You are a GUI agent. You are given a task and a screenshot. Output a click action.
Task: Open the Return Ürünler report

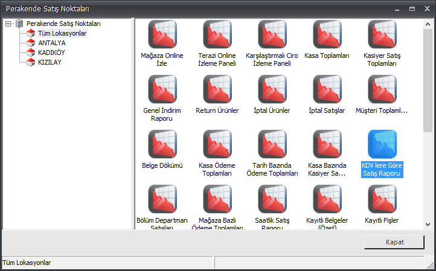click(x=217, y=89)
